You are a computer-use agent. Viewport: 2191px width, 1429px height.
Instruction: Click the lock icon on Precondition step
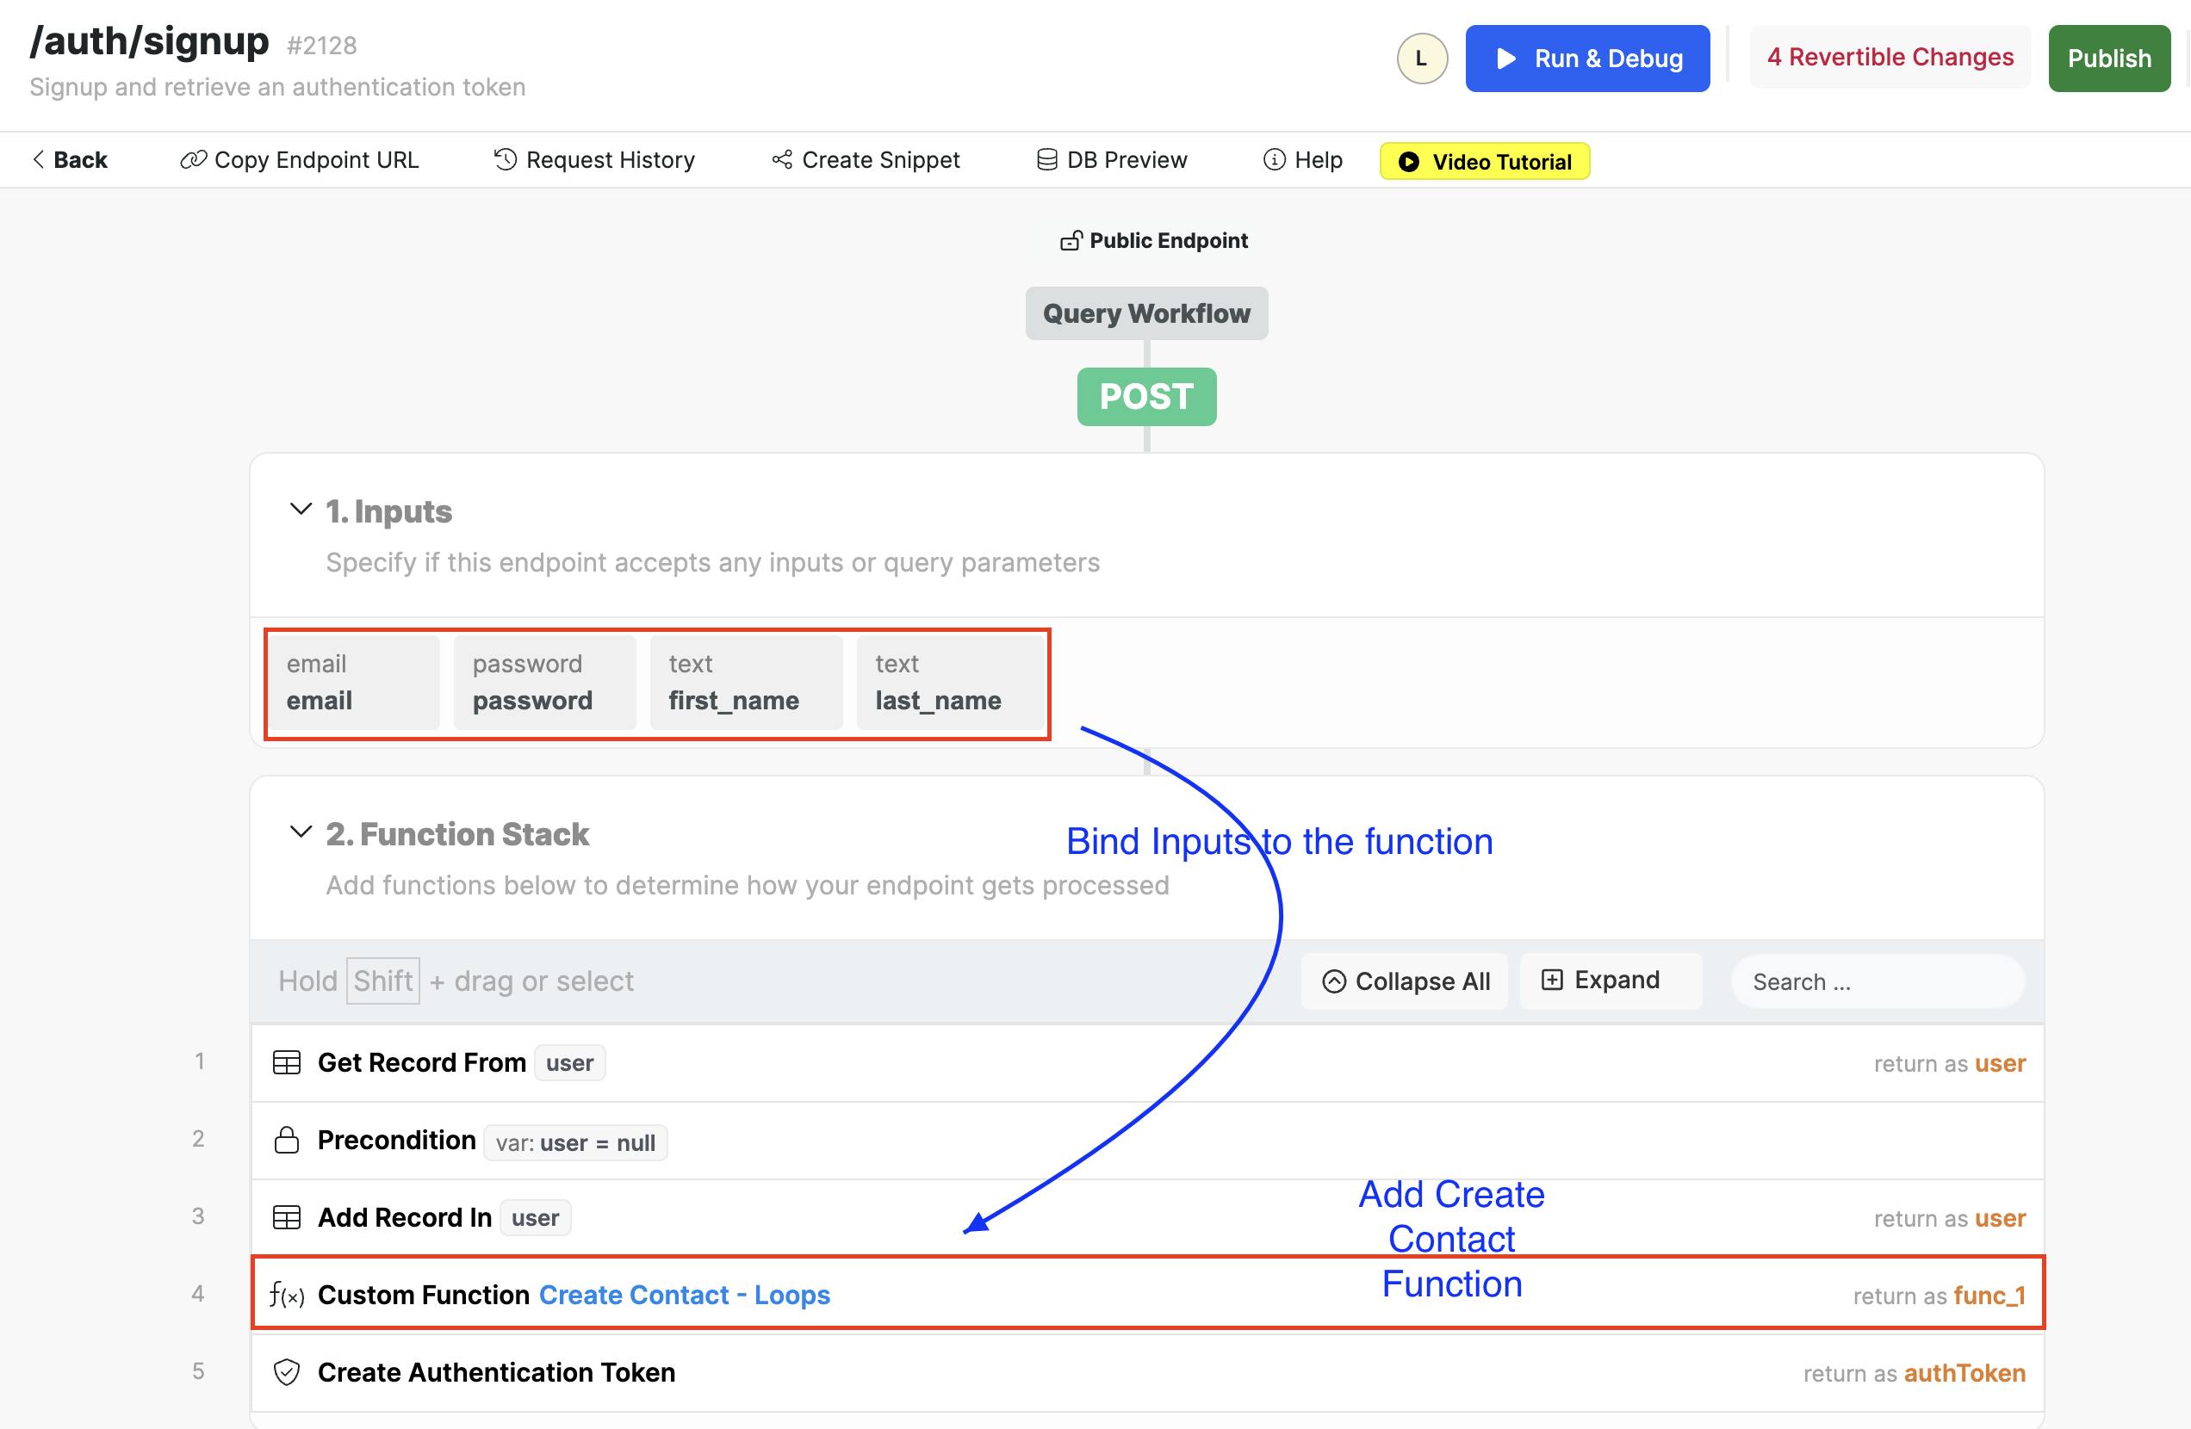pyautogui.click(x=286, y=1140)
